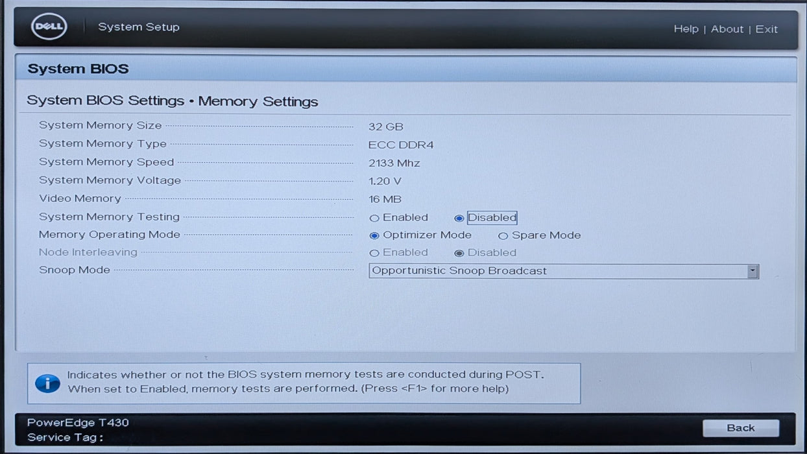The width and height of the screenshot is (807, 454).
Task: Click the Snoop Mode label
Action: 75,270
